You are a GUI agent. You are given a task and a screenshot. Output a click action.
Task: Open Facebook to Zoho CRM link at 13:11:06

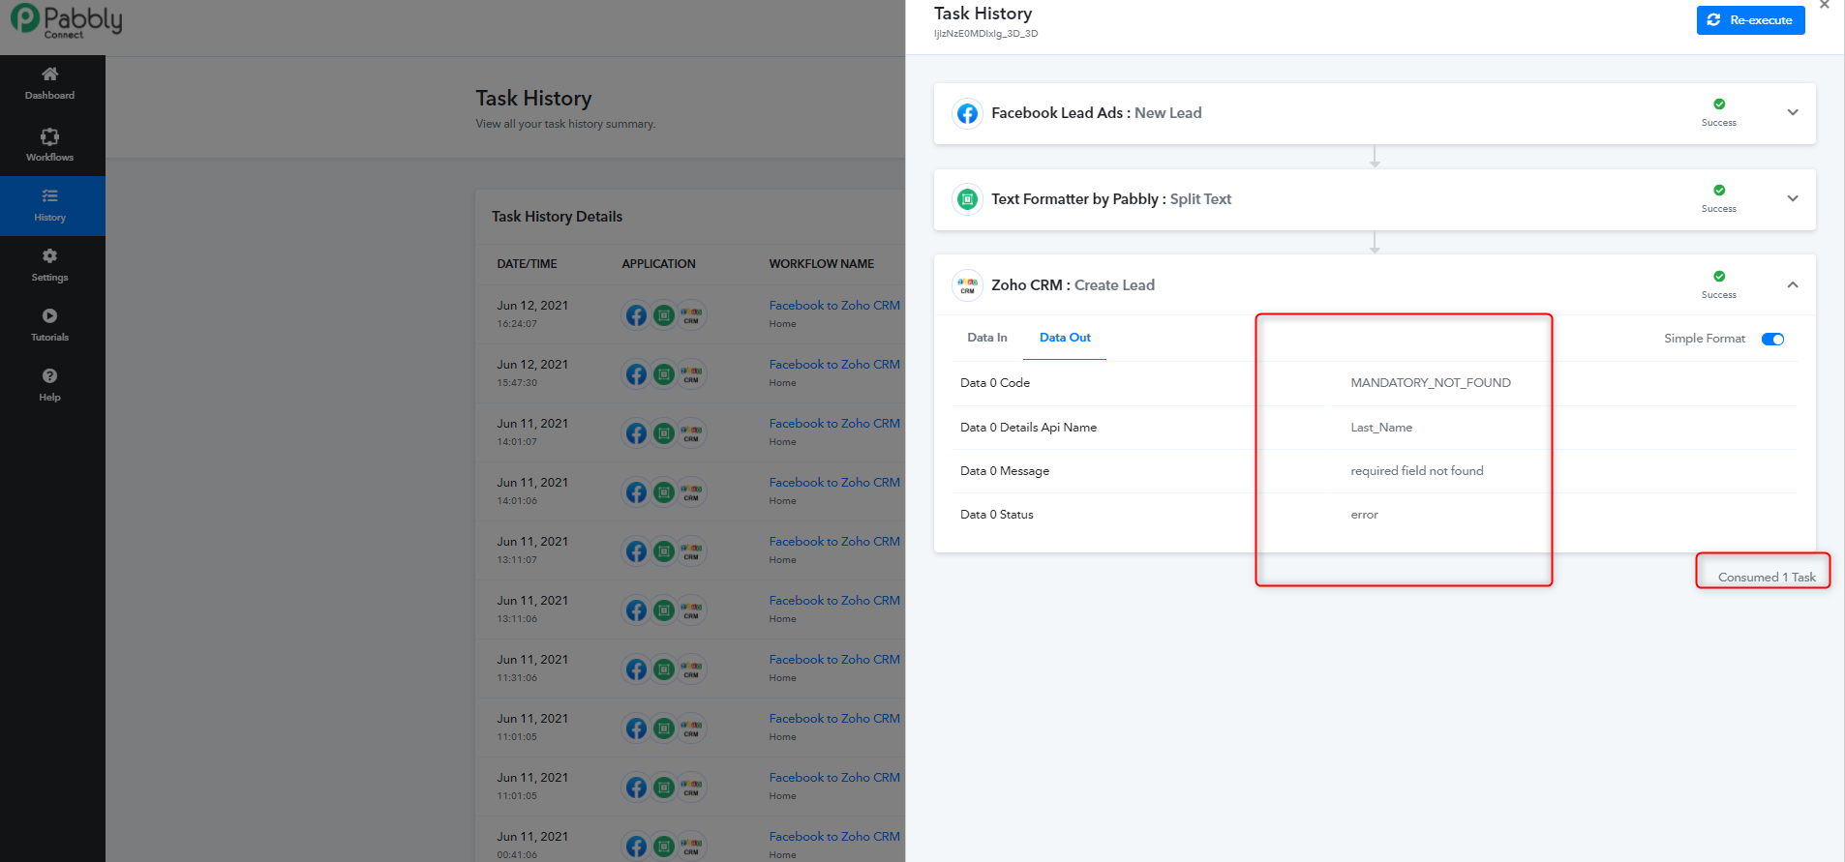pos(834,601)
